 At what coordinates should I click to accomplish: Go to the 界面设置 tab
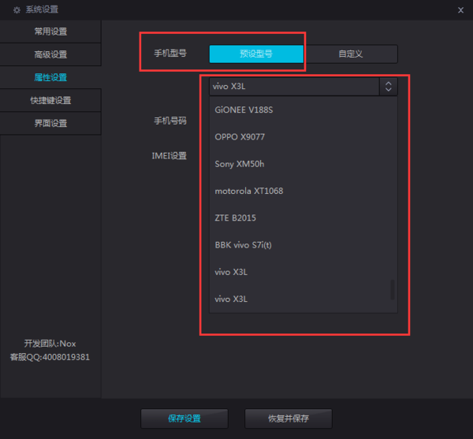click(x=50, y=123)
